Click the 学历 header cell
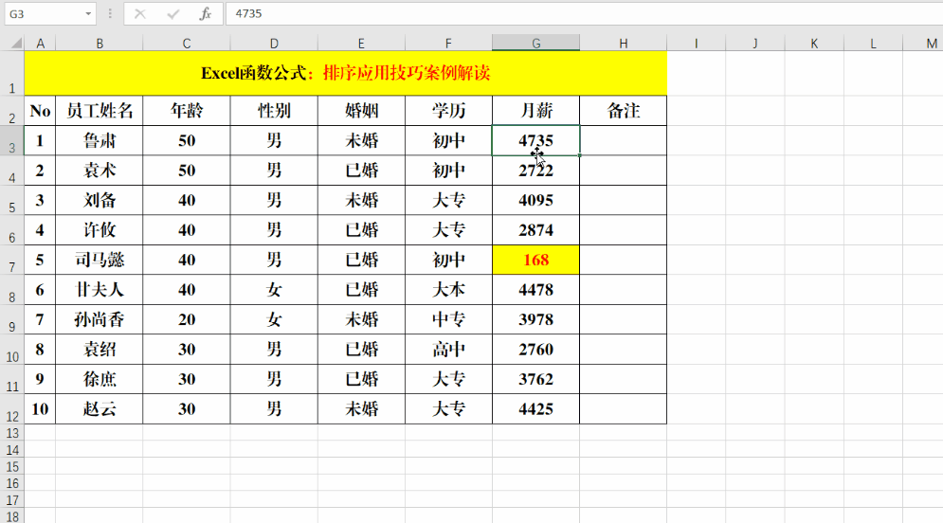Image resolution: width=943 pixels, height=523 pixels. [448, 111]
